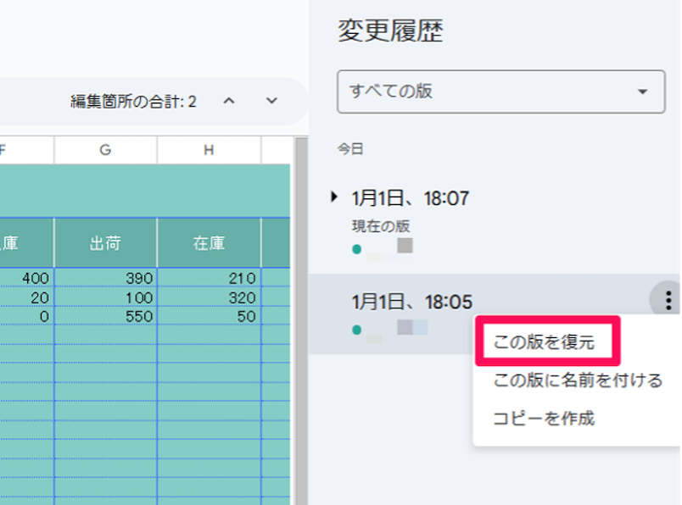Click the column G header
This screenshot has width=682, height=505.
pyautogui.click(x=103, y=150)
